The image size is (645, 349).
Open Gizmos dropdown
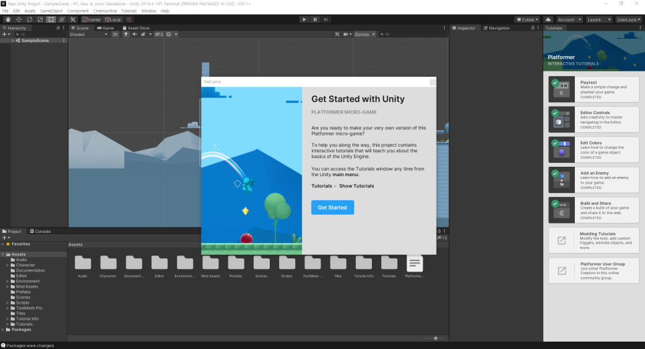pyautogui.click(x=365, y=34)
